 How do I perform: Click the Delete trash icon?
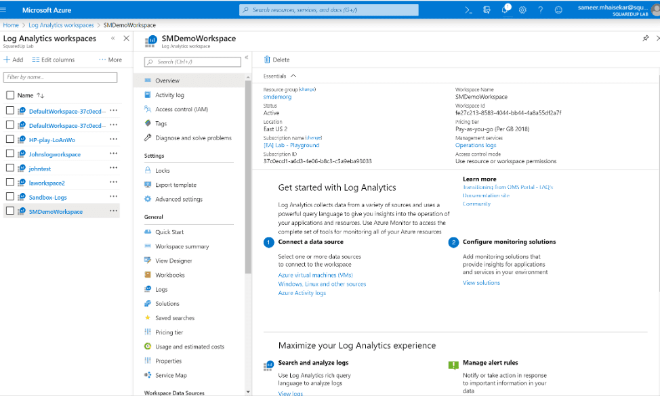(x=268, y=60)
